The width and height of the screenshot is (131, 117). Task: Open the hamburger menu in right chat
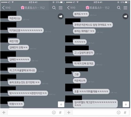coord(125,8)
